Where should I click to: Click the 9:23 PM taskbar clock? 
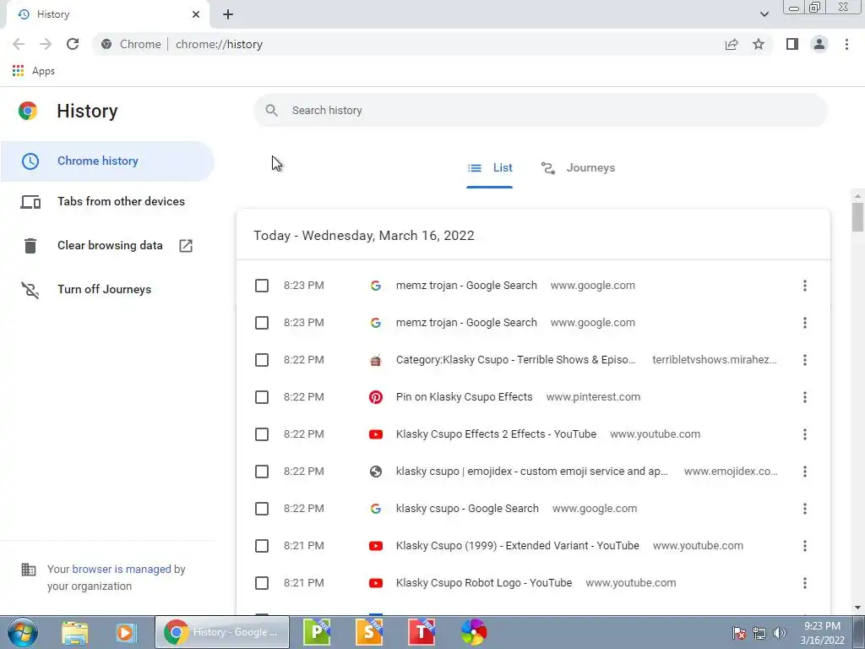822,633
